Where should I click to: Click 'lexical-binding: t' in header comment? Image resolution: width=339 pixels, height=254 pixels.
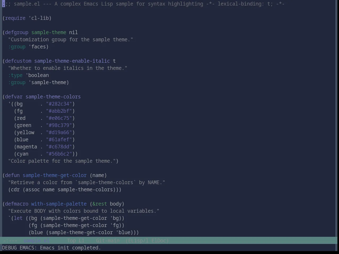243,4
